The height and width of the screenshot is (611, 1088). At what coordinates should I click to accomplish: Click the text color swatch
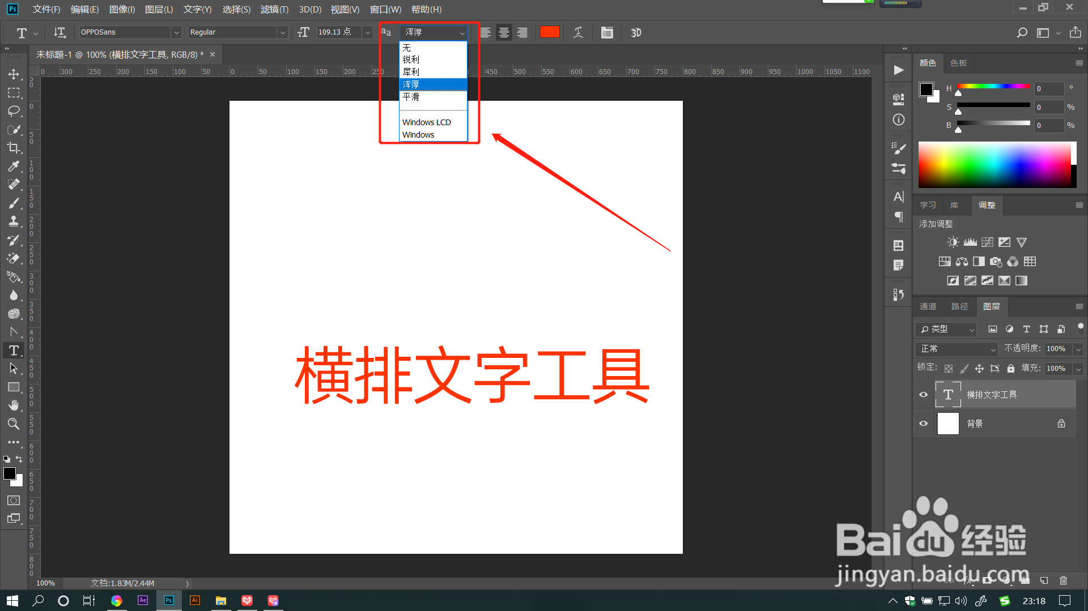click(x=550, y=32)
